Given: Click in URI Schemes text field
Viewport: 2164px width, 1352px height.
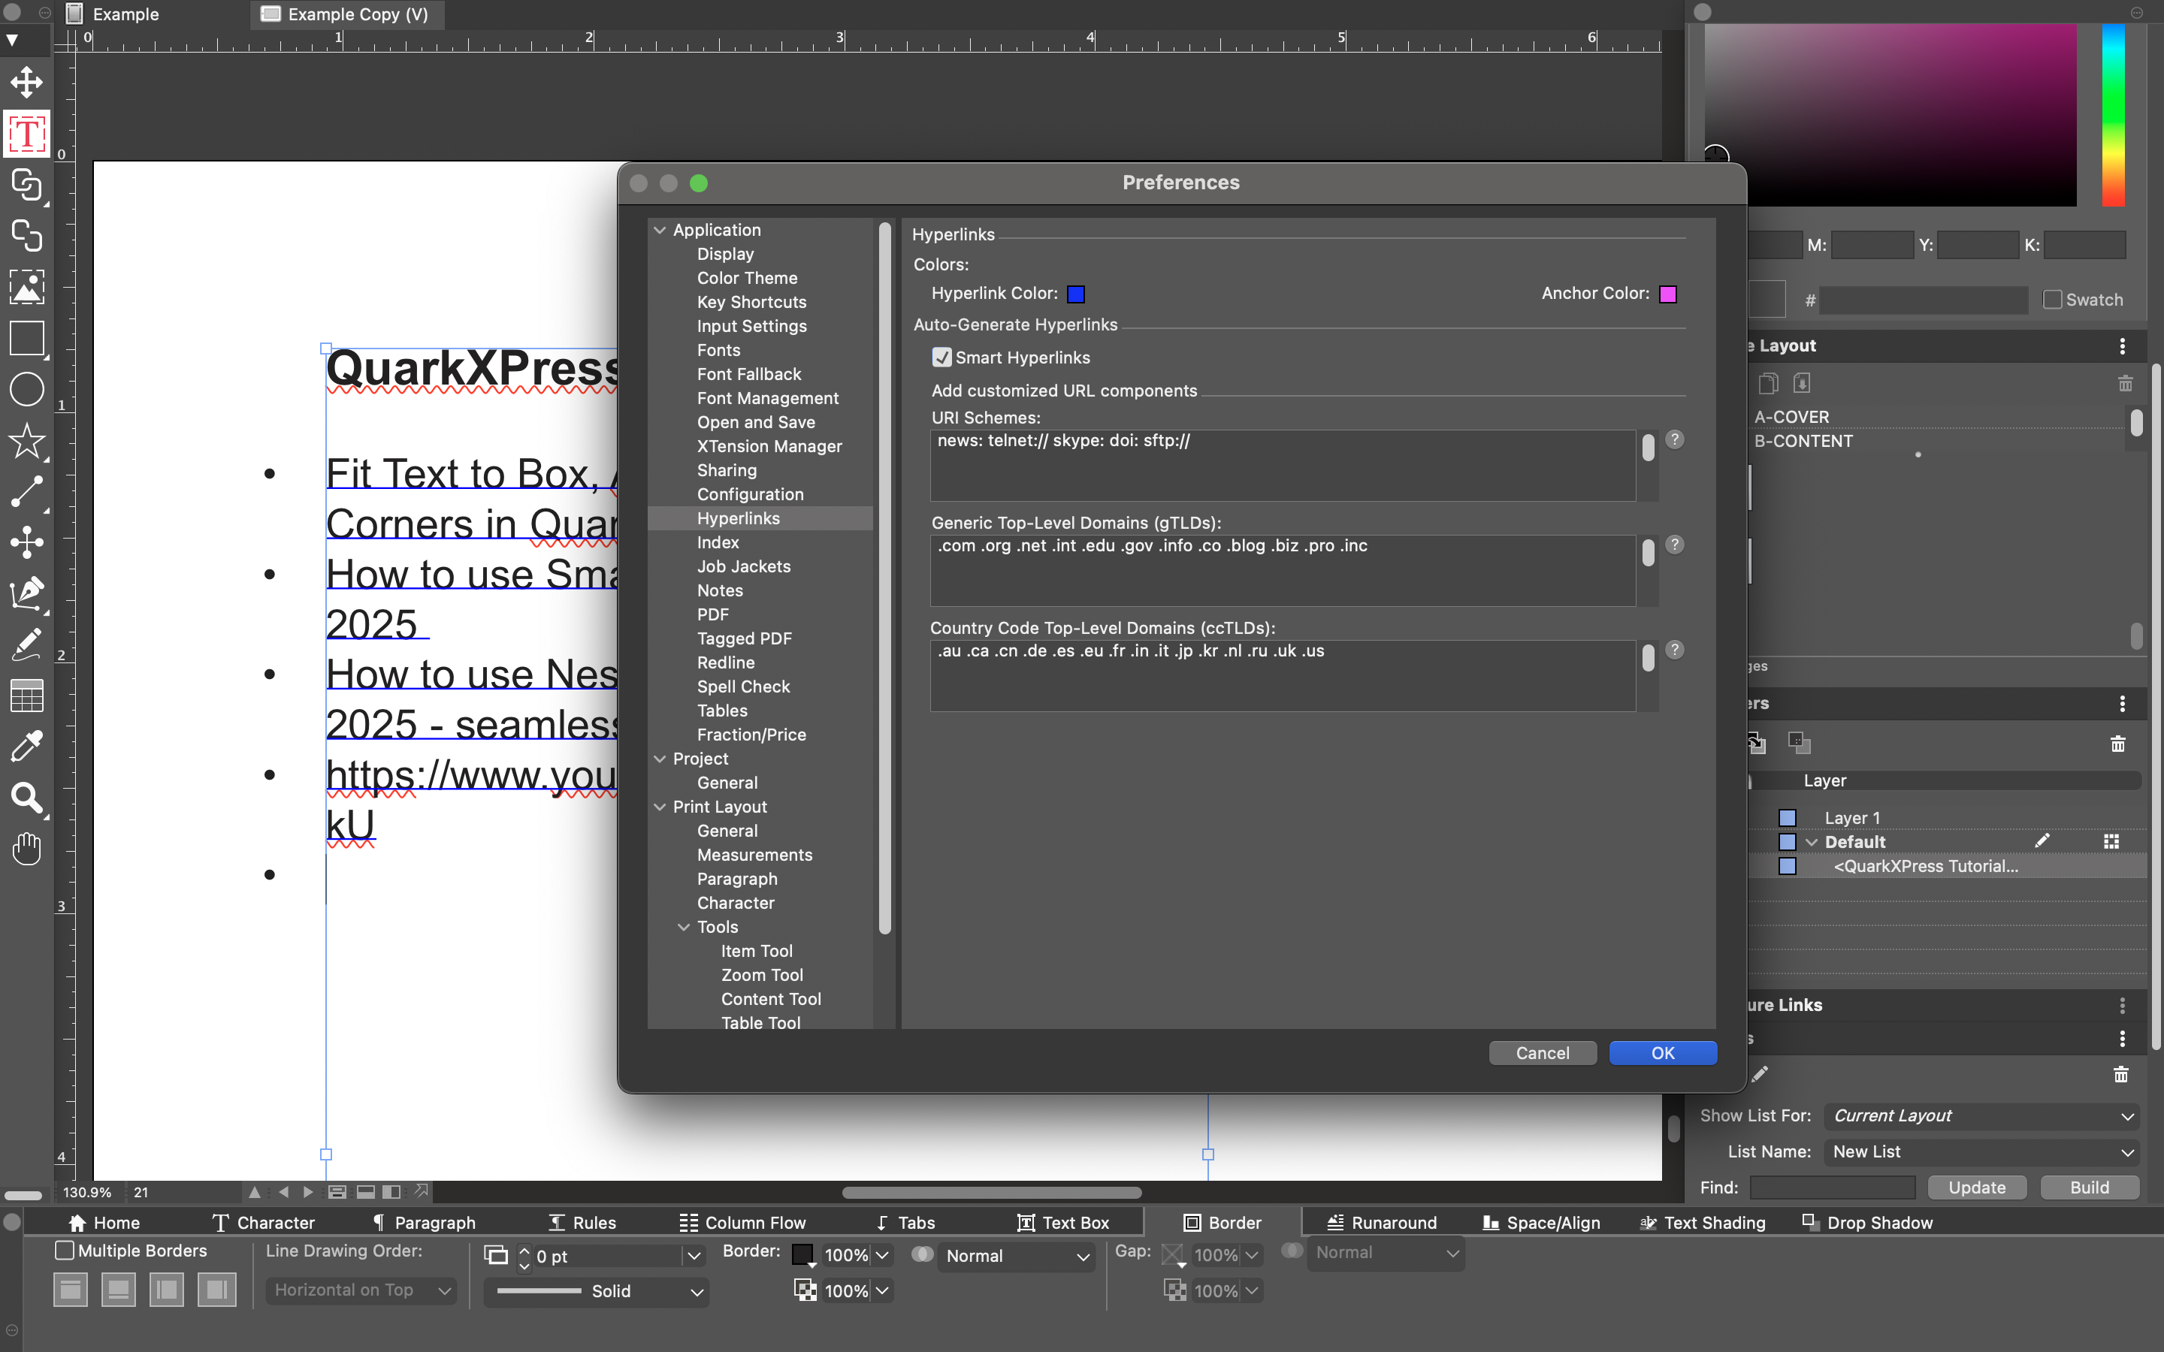Looking at the screenshot, I should tap(1283, 465).
